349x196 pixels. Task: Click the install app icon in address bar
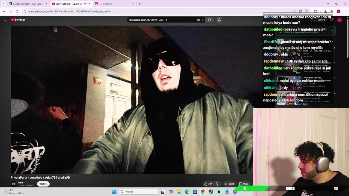pos(300,11)
